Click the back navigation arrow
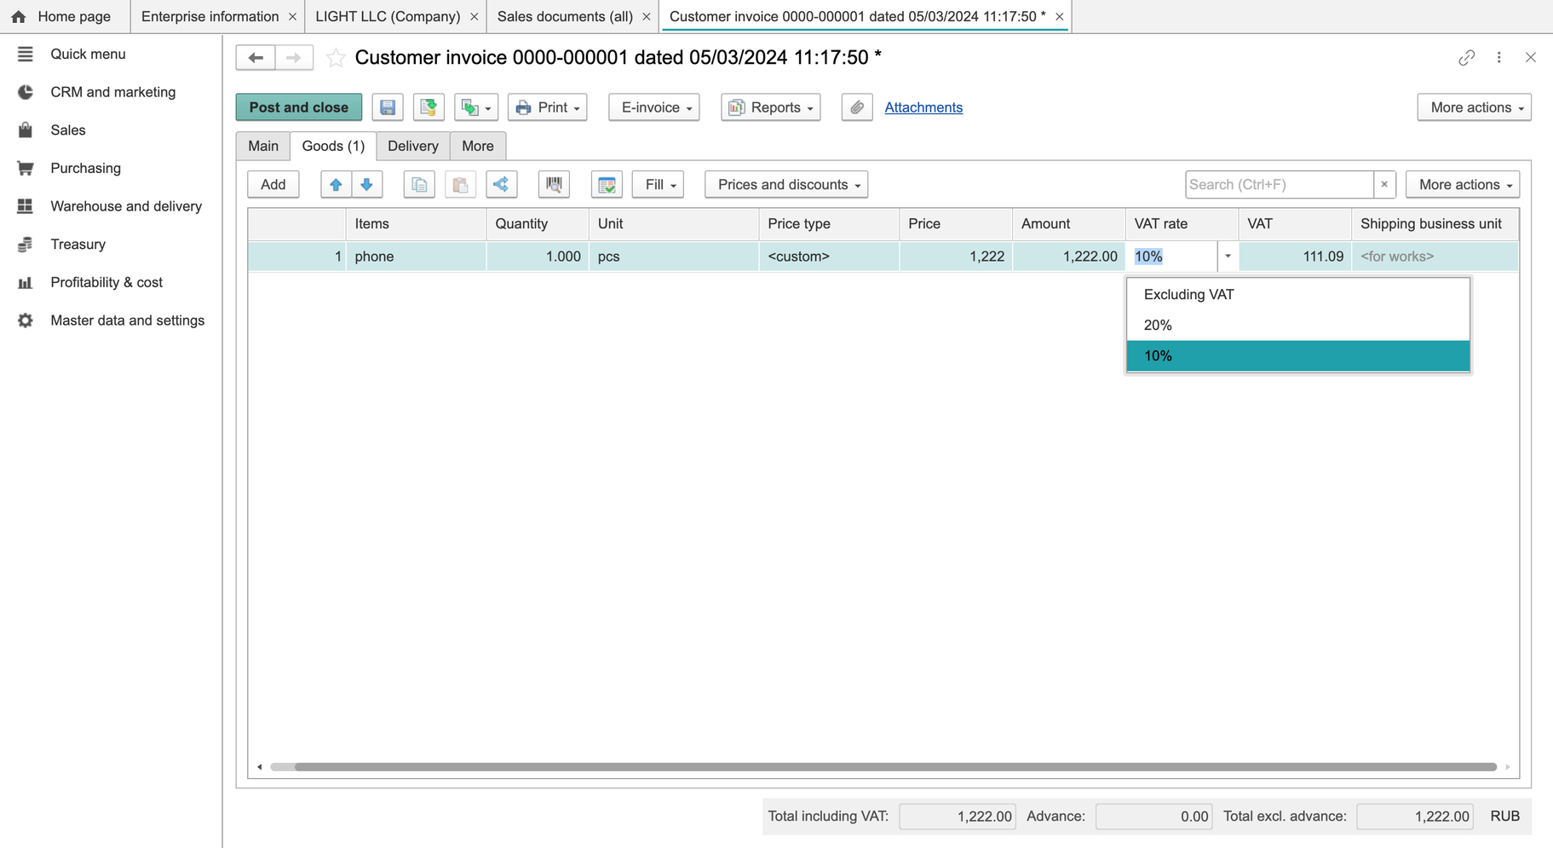 (256, 58)
